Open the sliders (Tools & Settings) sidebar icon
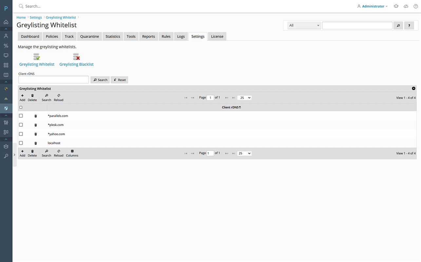421x262 pixels. point(6,122)
